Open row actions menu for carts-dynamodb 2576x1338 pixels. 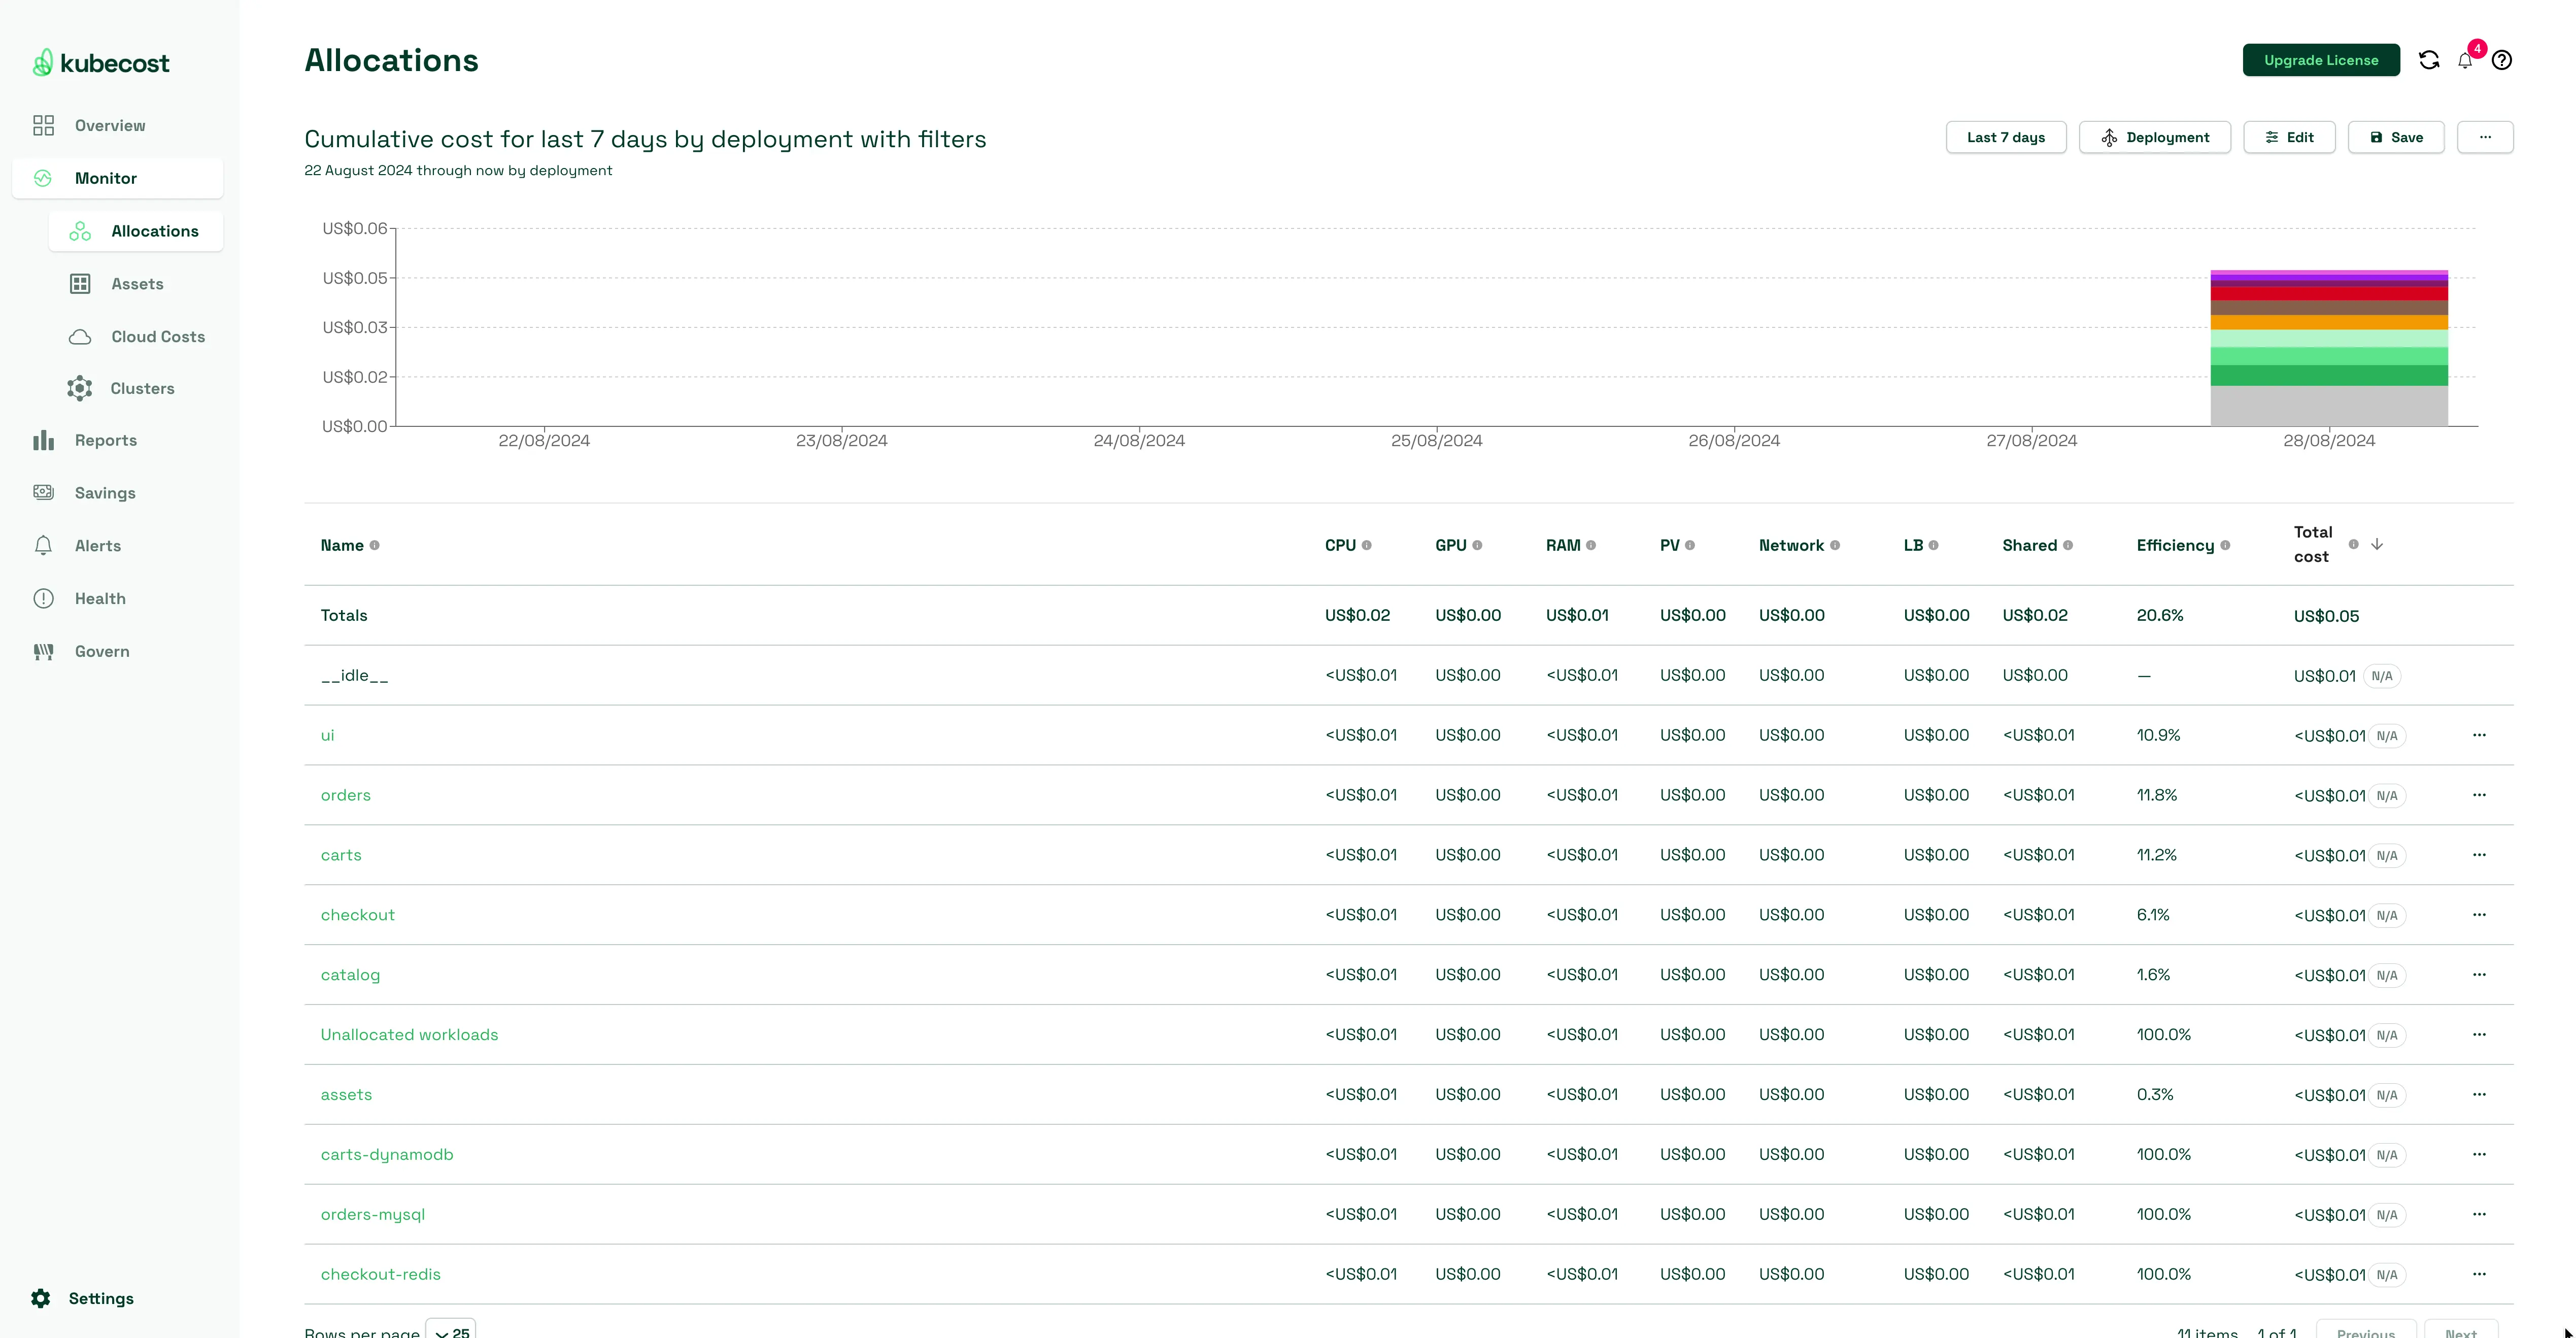click(x=2479, y=1154)
